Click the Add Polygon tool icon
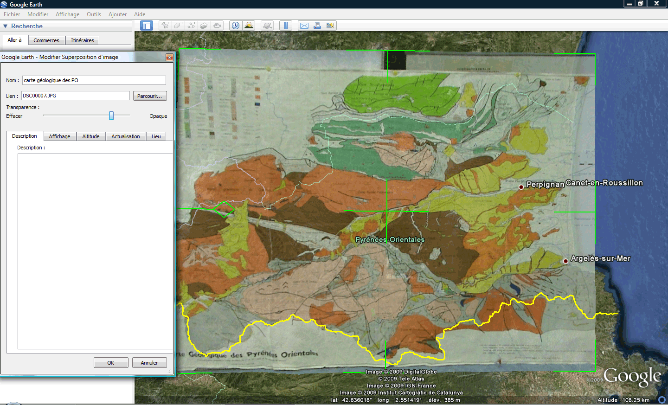Viewport: 668px width, 405px height. tap(178, 26)
